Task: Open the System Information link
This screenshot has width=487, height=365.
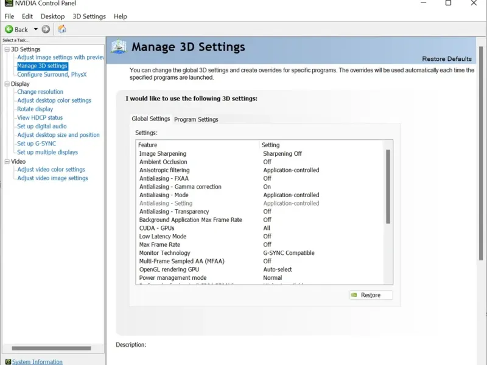Action: [37, 362]
